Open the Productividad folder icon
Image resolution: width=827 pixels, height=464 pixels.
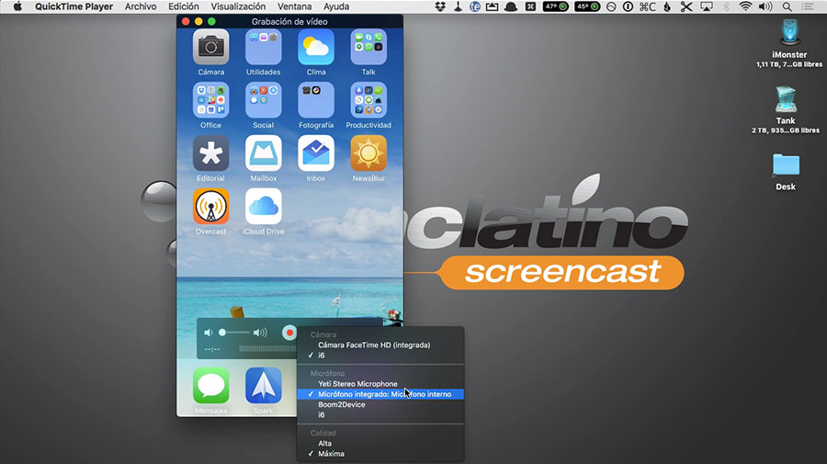tap(368, 100)
